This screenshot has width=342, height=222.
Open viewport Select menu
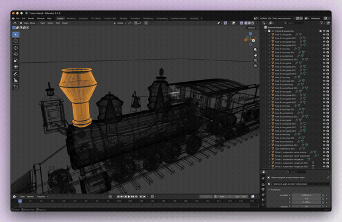click(50, 23)
